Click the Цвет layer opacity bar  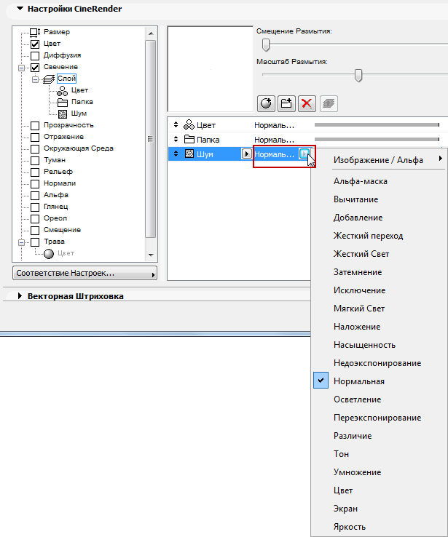(377, 125)
